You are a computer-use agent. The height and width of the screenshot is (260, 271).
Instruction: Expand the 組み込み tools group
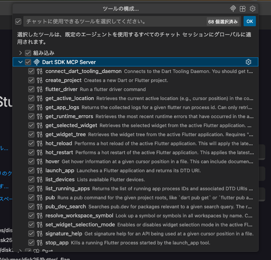(20, 53)
